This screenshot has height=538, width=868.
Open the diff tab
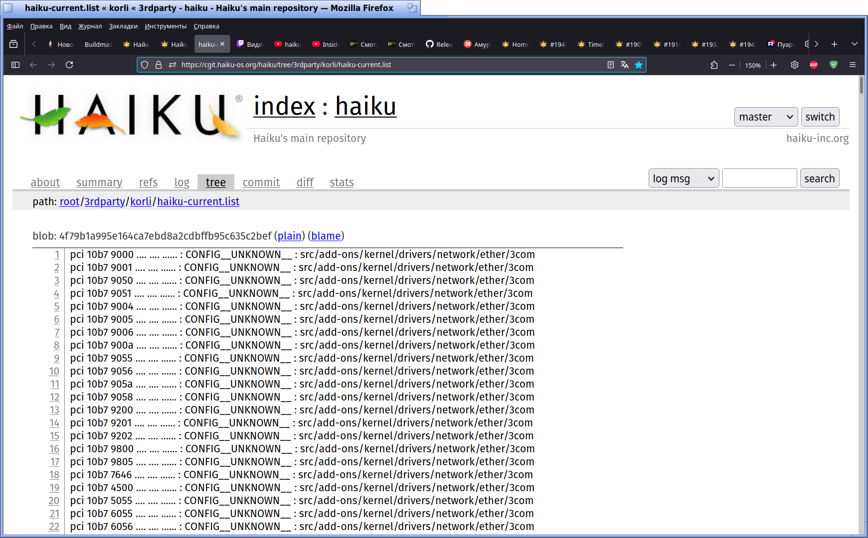pos(305,183)
